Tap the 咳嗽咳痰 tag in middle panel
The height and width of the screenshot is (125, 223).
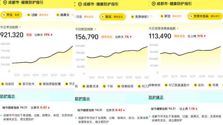click(x=125, y=86)
